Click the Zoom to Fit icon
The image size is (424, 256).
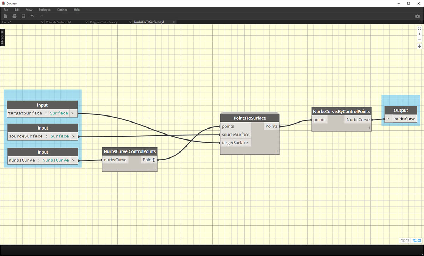pyautogui.click(x=419, y=29)
